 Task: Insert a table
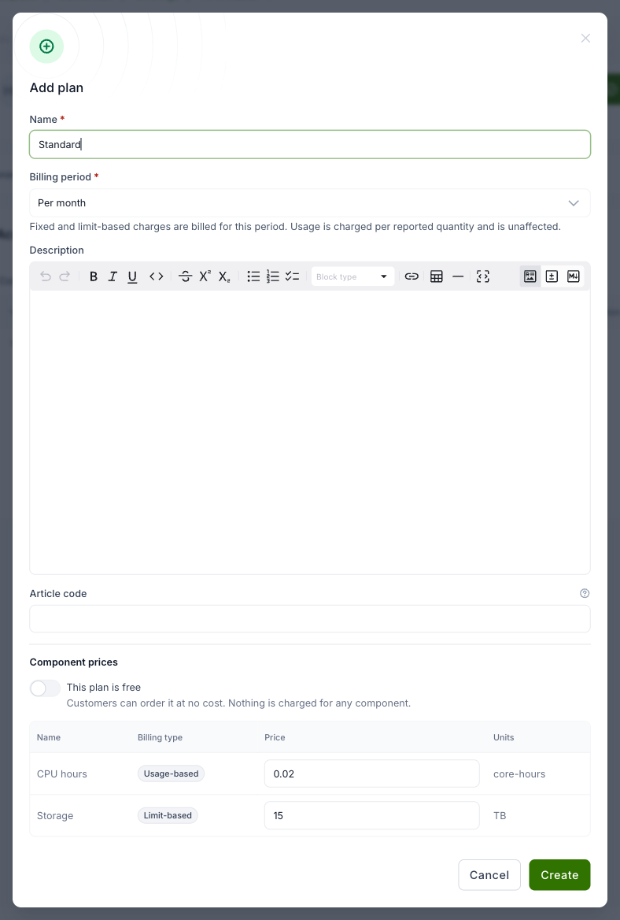[437, 276]
